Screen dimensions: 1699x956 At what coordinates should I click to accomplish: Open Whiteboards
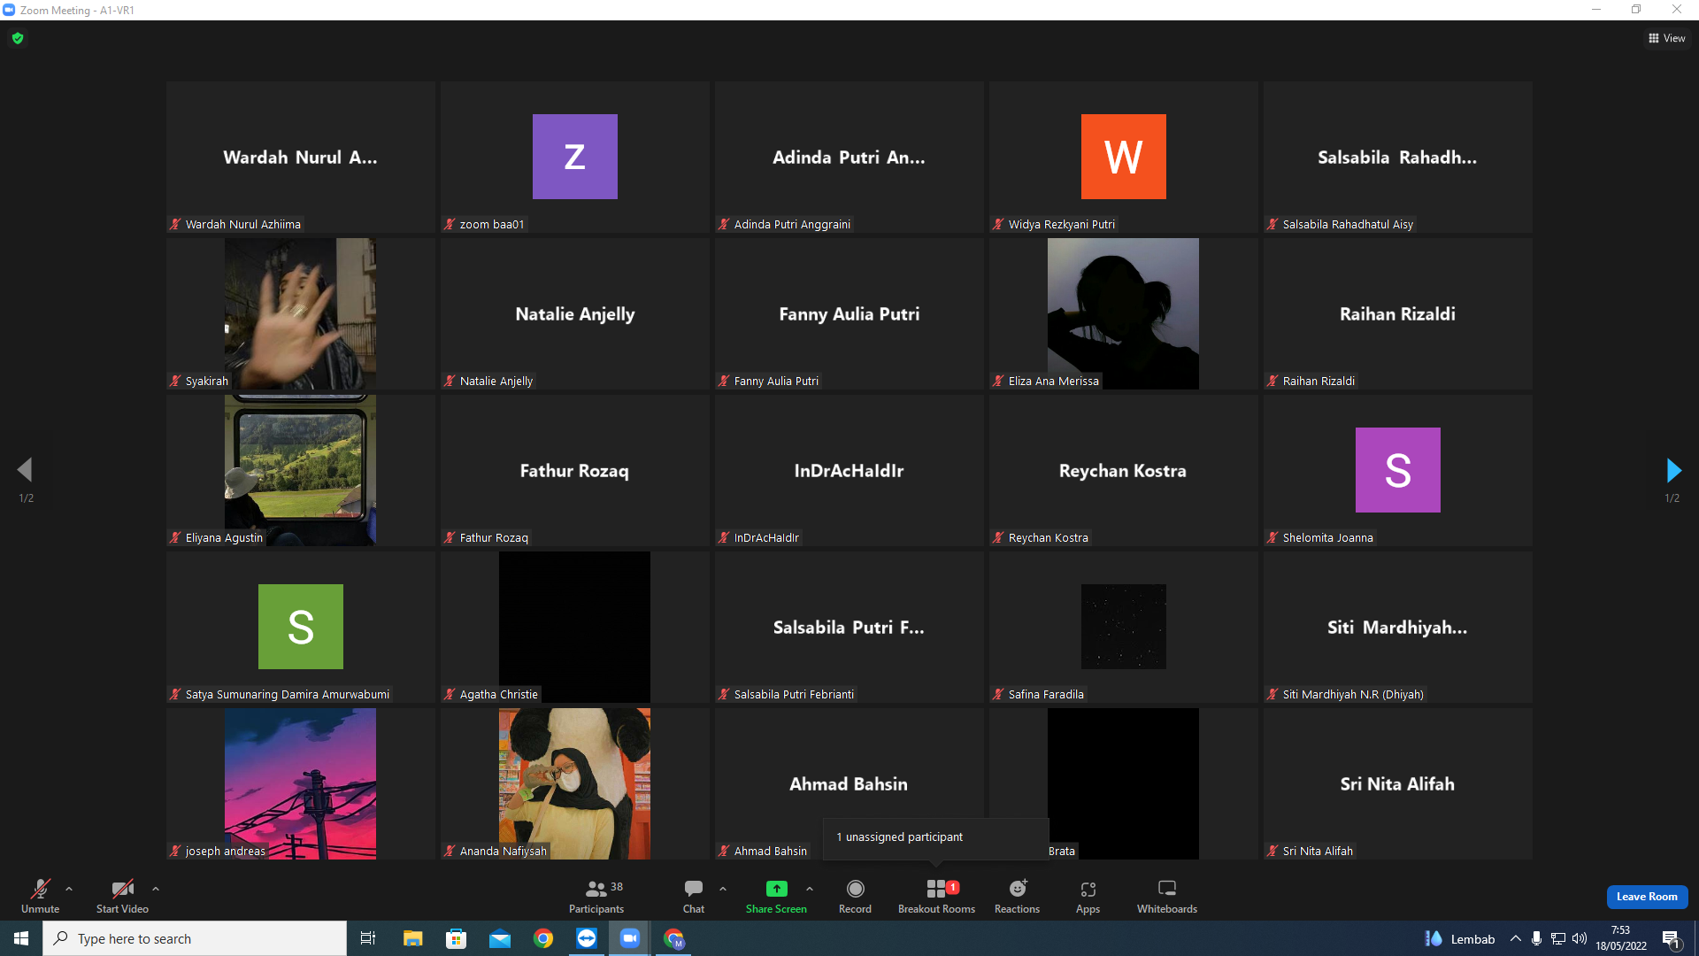(x=1167, y=896)
